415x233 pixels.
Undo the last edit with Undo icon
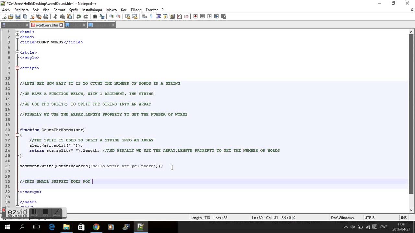tap(78, 17)
